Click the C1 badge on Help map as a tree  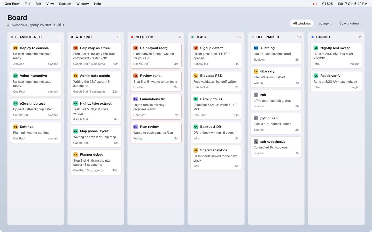[76, 48]
